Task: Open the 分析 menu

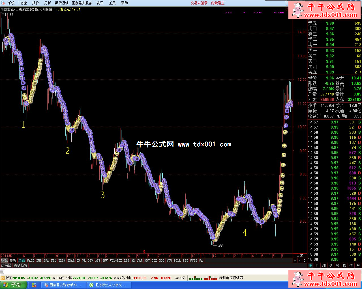Action: [x=48, y=3]
